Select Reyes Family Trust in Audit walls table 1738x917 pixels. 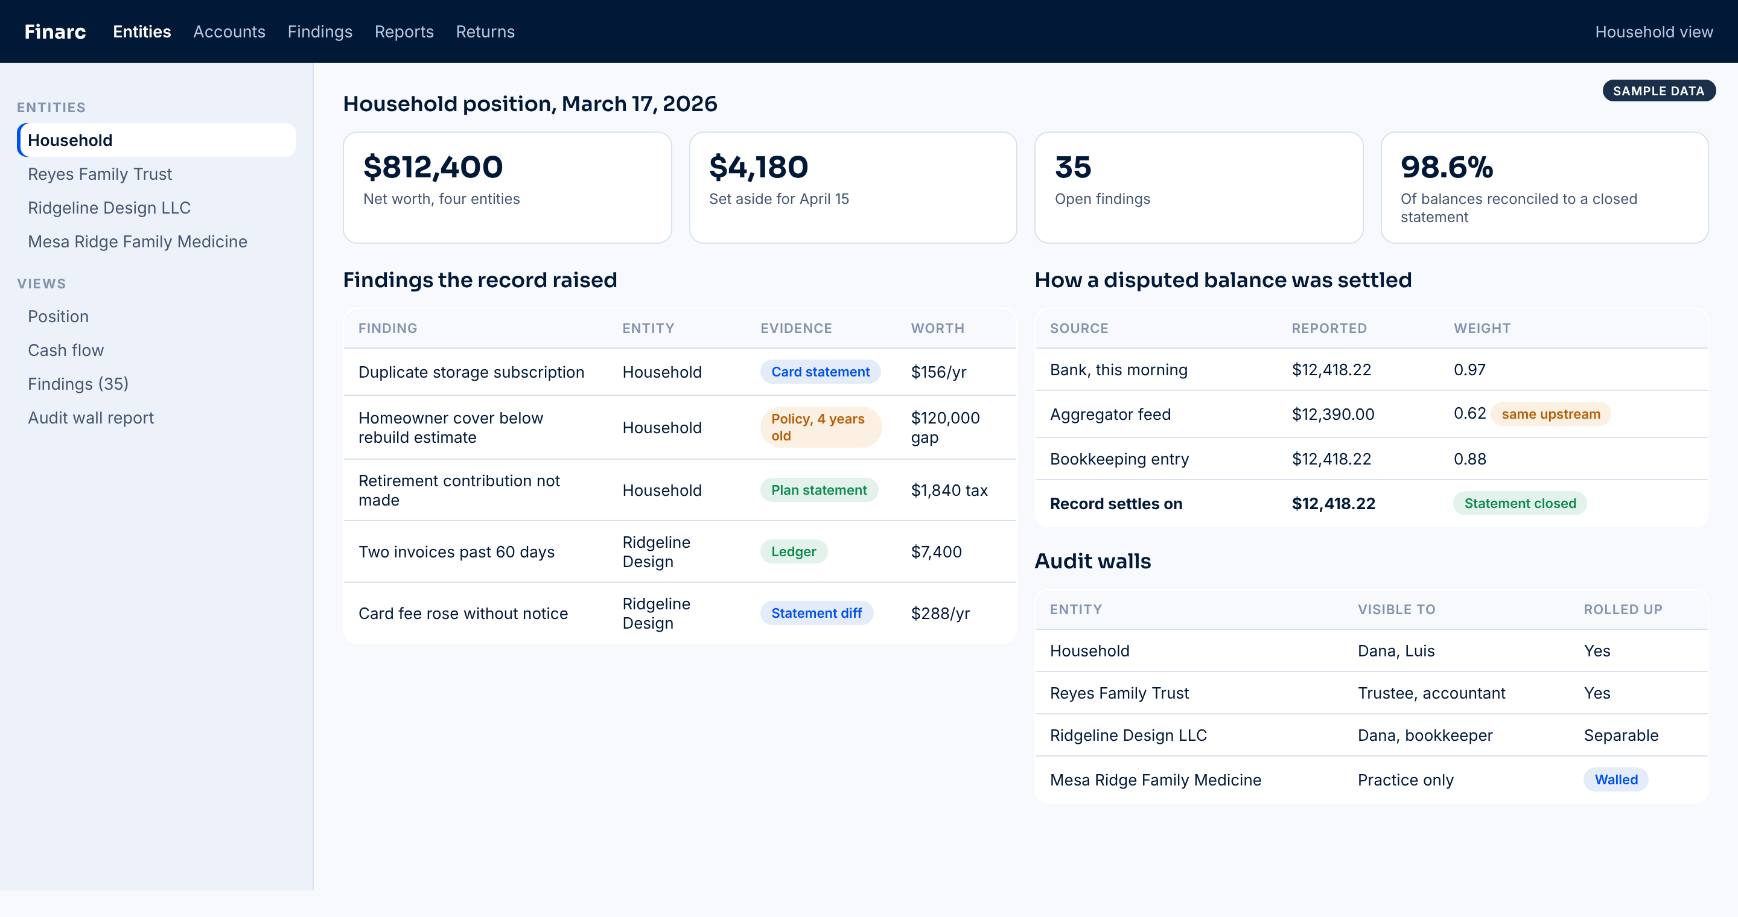(1371, 693)
